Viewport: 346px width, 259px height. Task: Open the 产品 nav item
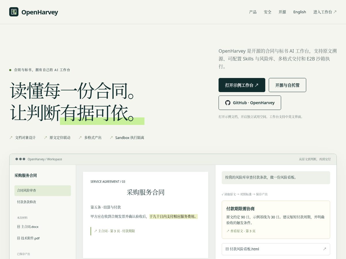[x=253, y=12]
